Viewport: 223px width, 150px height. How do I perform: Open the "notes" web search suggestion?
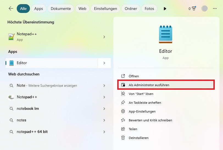(x=21, y=120)
